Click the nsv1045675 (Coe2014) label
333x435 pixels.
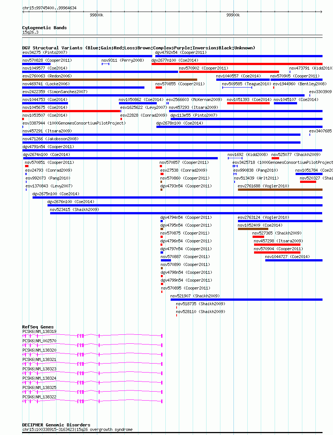point(45,107)
